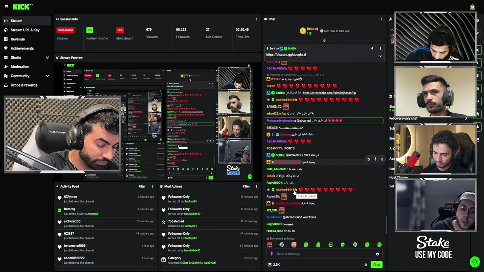Open the Mod Actions Filter dropdown
Screen dimensions: 484x272
click(246, 187)
